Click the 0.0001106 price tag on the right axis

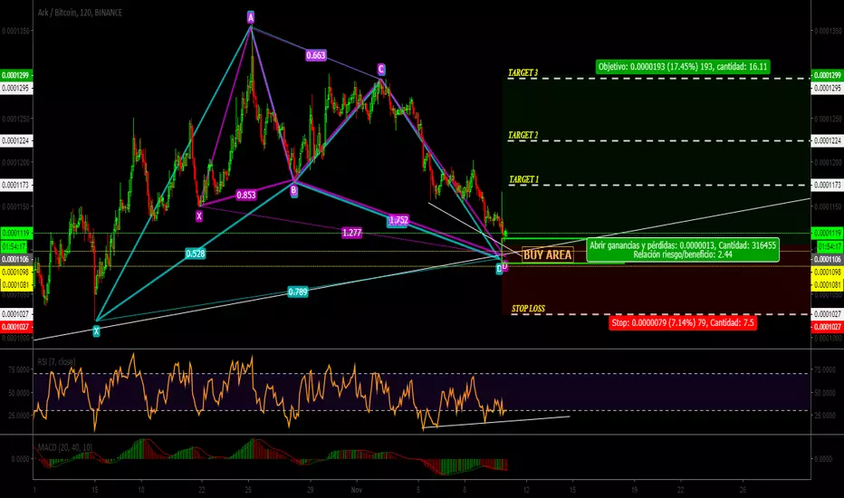pos(828,259)
